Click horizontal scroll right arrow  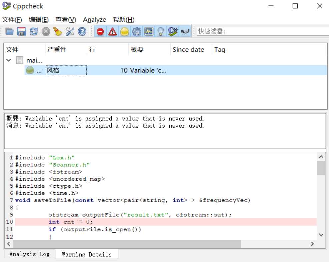(x=312, y=244)
